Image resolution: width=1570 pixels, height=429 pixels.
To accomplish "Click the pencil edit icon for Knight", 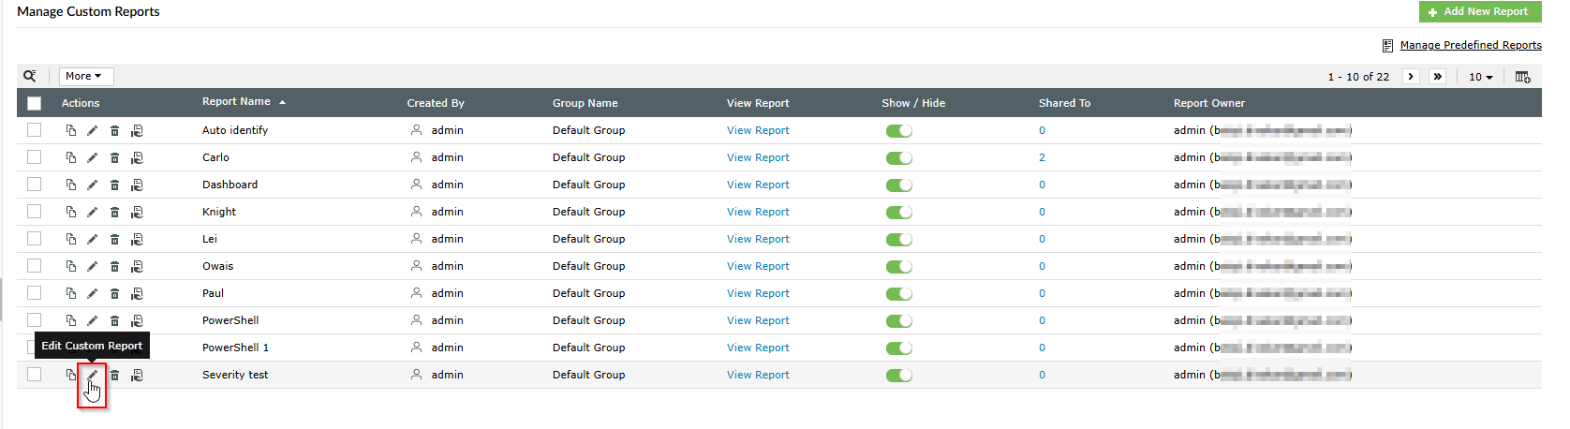I will coord(92,212).
